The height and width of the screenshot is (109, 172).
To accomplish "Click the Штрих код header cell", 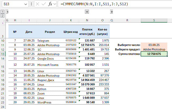I will pyautogui.click(x=71, y=32).
